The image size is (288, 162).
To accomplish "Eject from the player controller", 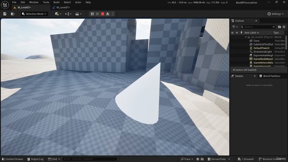I will click(x=108, y=14).
